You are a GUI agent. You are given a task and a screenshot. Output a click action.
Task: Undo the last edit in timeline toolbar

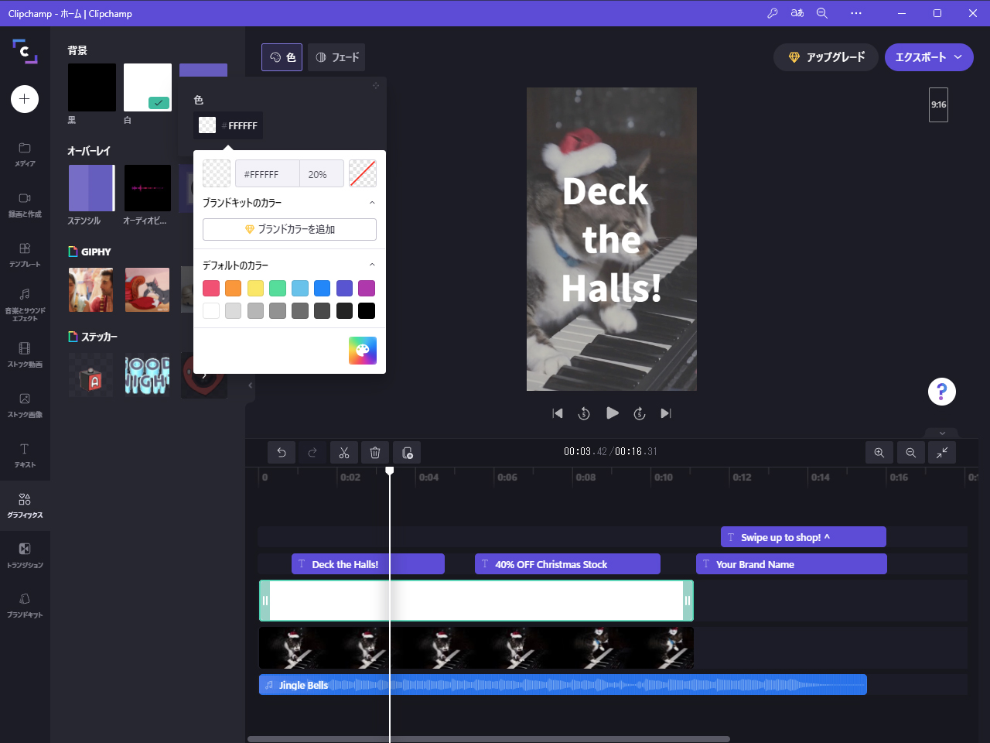tap(282, 453)
